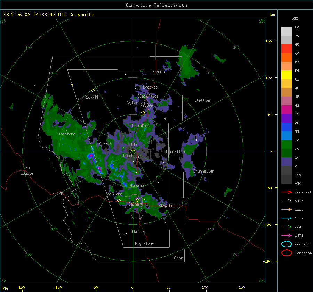Select the light gray 80-70 dBZ color band
The width and height of the screenshot is (313, 292).
click(x=287, y=32)
